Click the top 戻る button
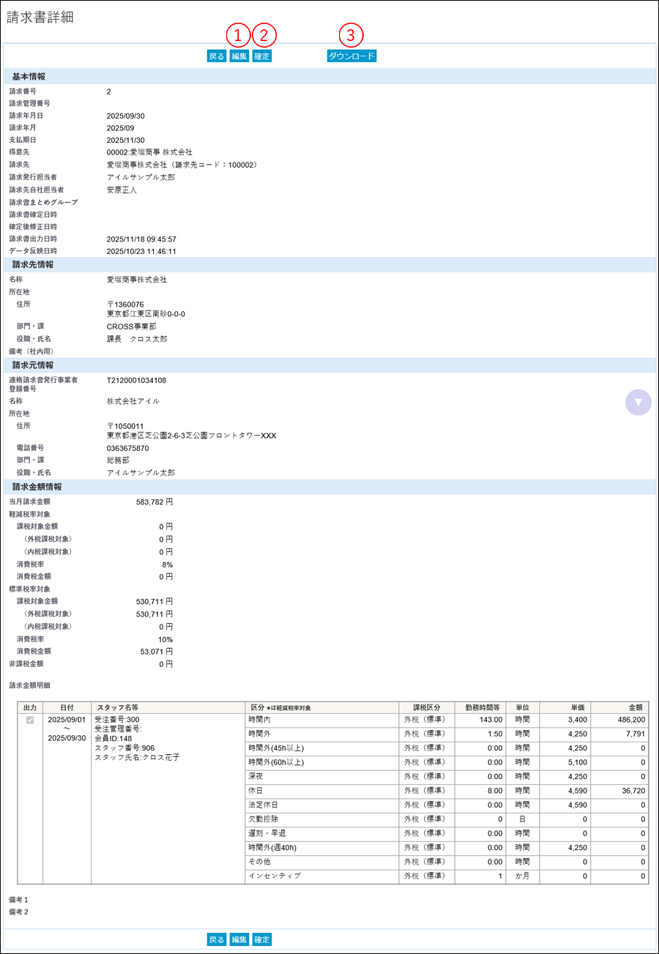 (217, 56)
